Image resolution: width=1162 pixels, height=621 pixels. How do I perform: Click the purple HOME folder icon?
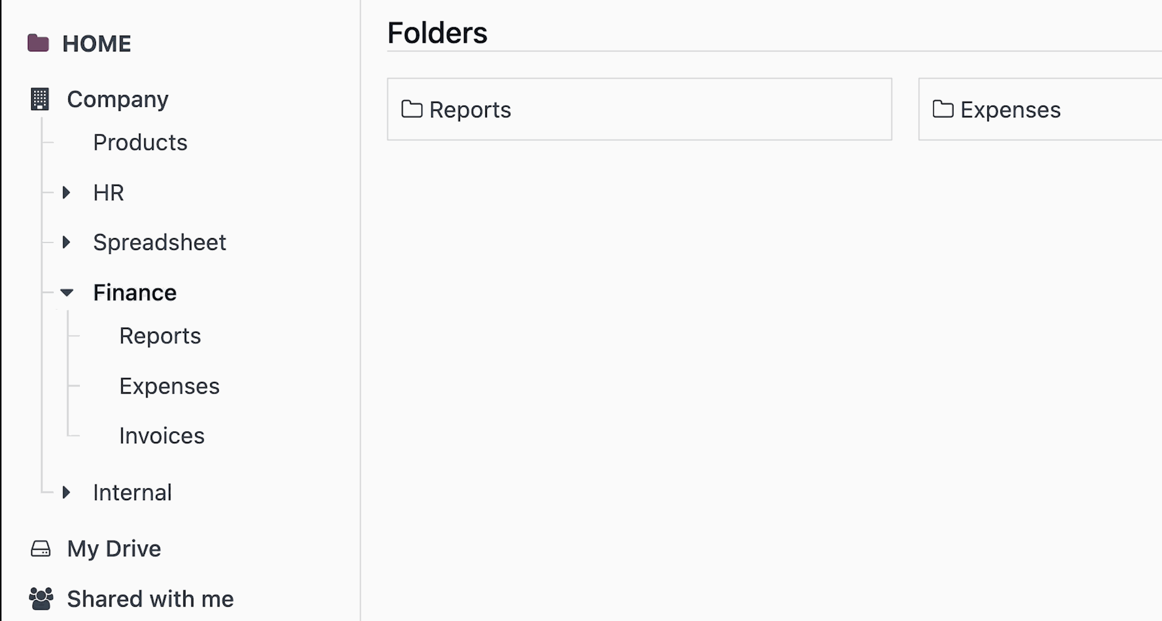[x=38, y=44]
